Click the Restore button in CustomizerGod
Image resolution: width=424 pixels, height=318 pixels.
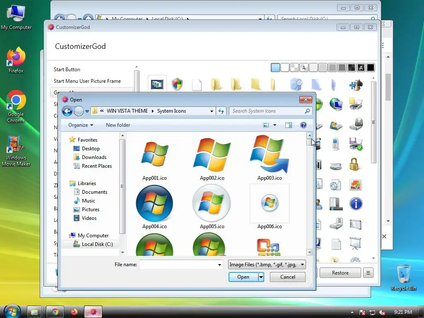pyautogui.click(x=340, y=272)
